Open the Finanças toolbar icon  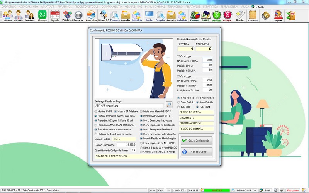click(195, 16)
